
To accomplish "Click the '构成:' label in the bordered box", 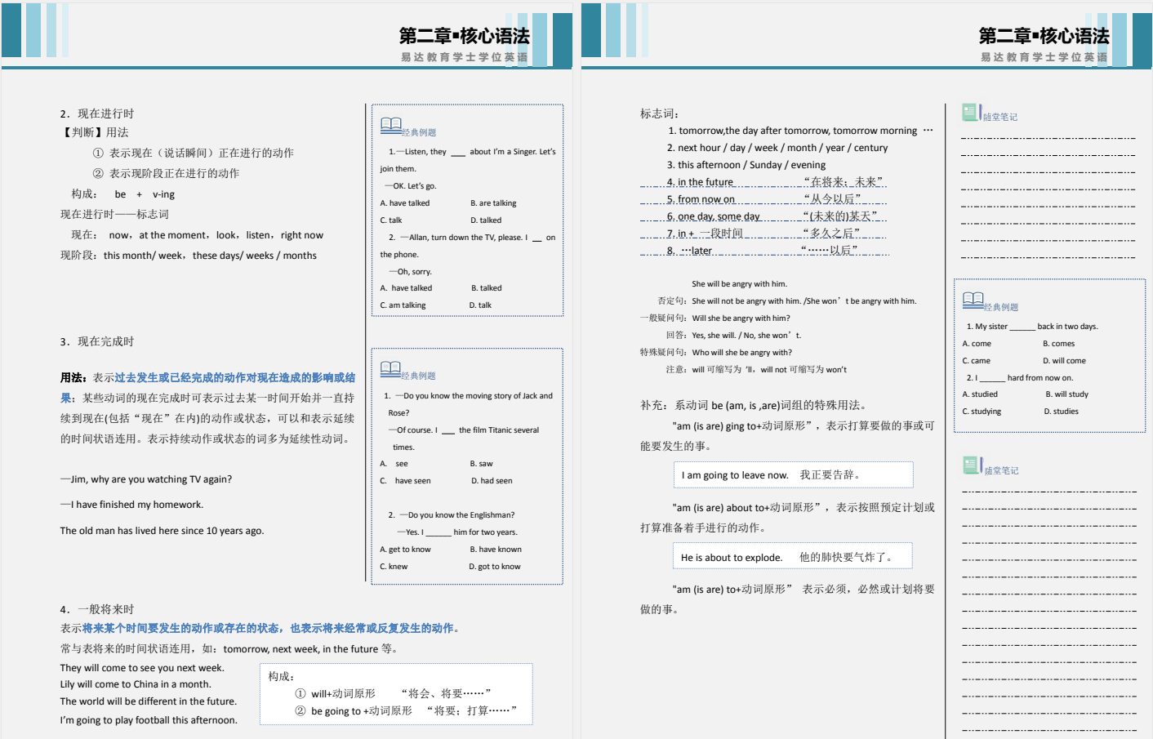I will coord(281,676).
